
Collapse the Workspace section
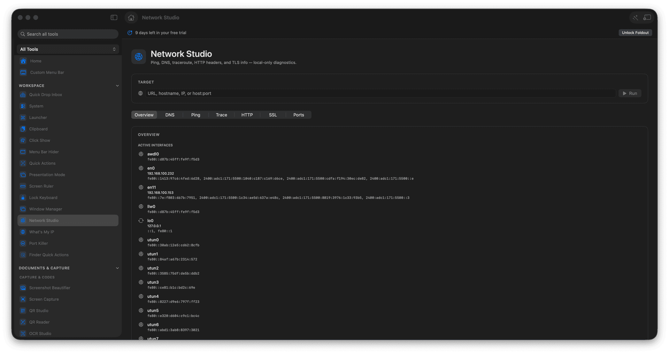[117, 86]
